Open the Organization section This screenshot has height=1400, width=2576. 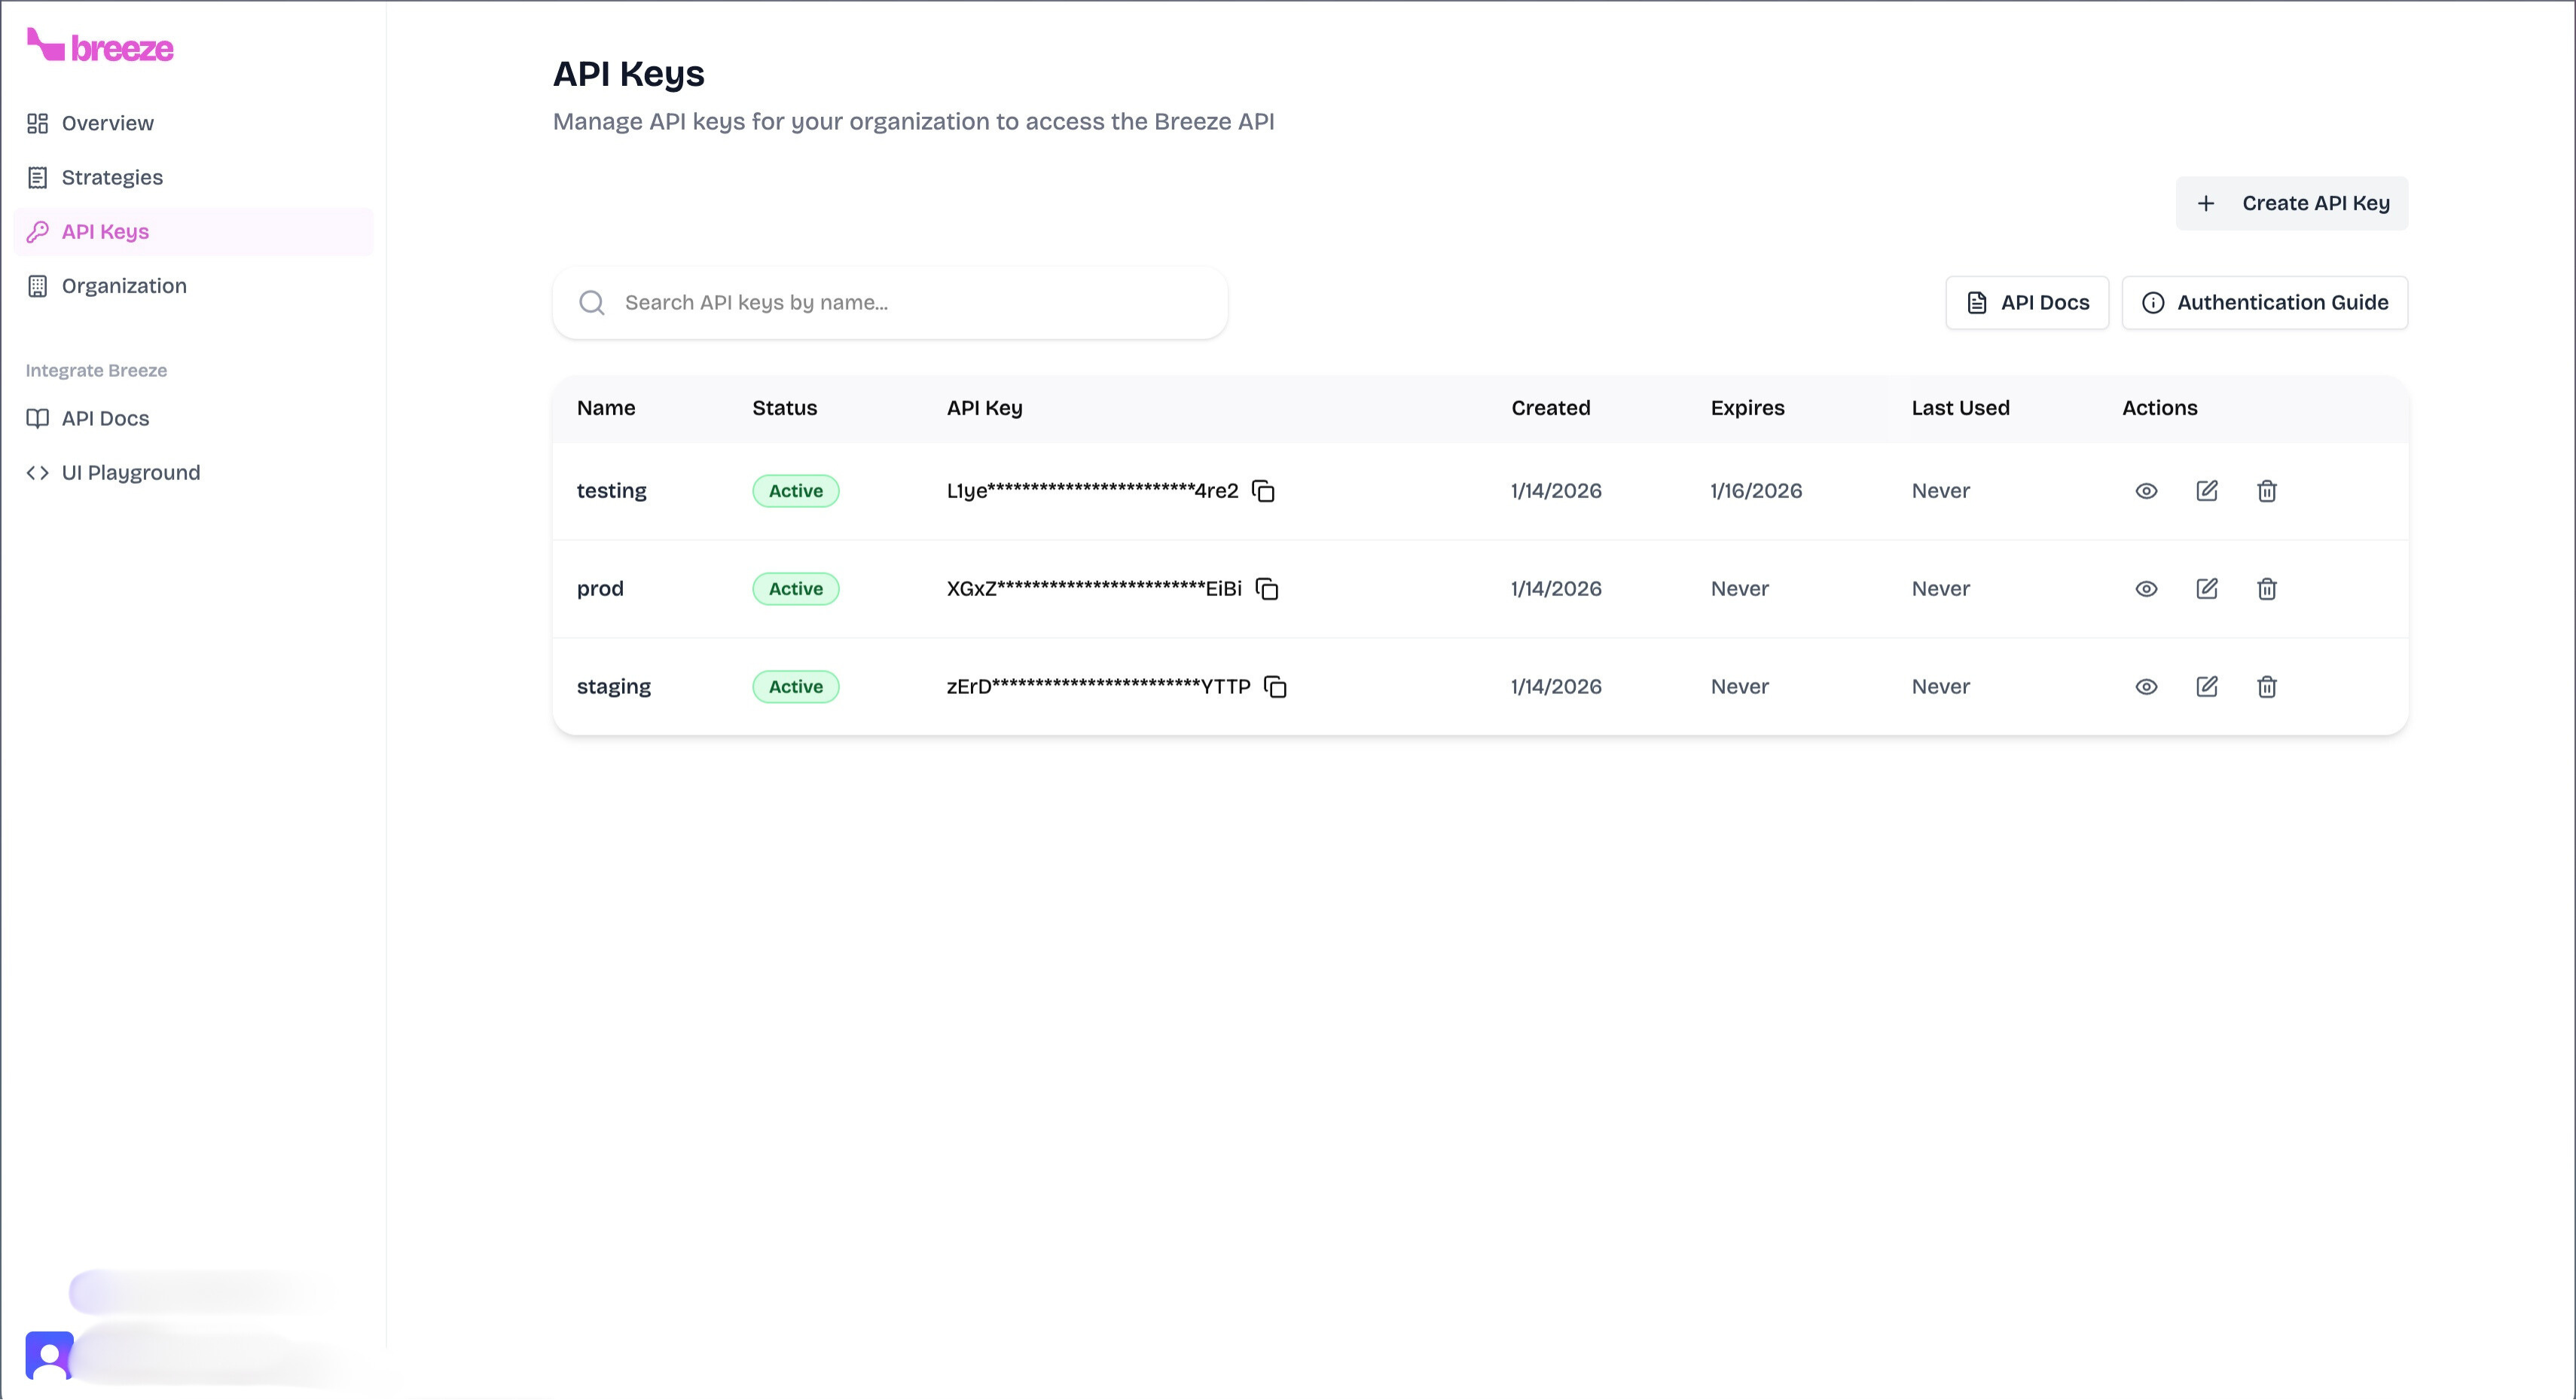coord(123,286)
